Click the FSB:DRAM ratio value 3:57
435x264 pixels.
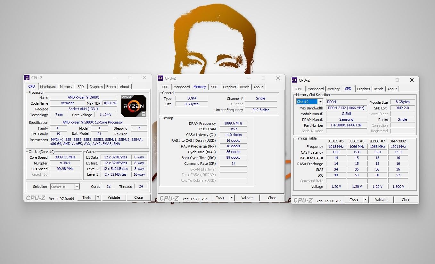233,129
